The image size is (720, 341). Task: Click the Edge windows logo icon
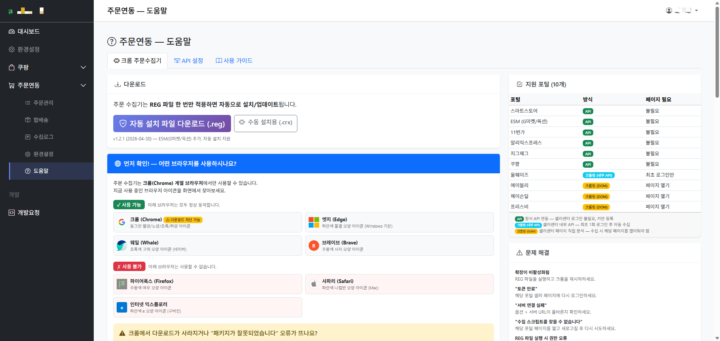pos(314,222)
